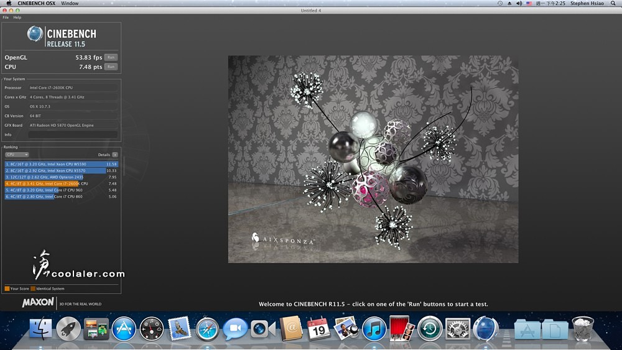Viewport: 622px width, 350px height.
Task: Open iCal calendar showing 19
Action: (x=318, y=329)
